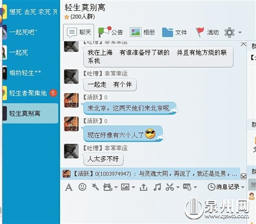
Task: Click the send picture image icon
Action: point(125,187)
